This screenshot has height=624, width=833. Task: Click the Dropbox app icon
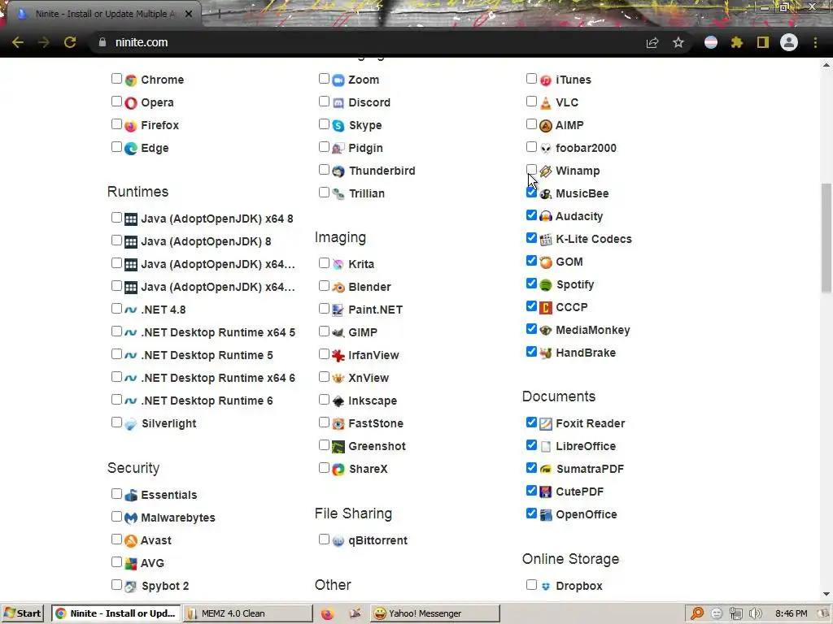[546, 587]
